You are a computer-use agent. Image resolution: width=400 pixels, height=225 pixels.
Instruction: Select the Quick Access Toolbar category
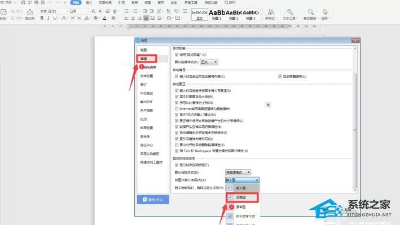[152, 162]
